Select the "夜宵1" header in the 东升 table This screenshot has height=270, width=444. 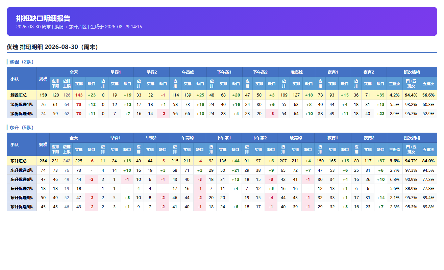(x=333, y=138)
